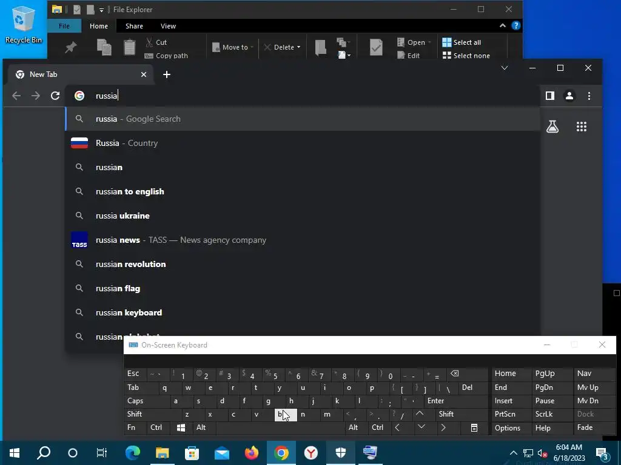Switch to File Explorer Share tab
Image resolution: width=621 pixels, height=465 pixels.
[x=134, y=26]
